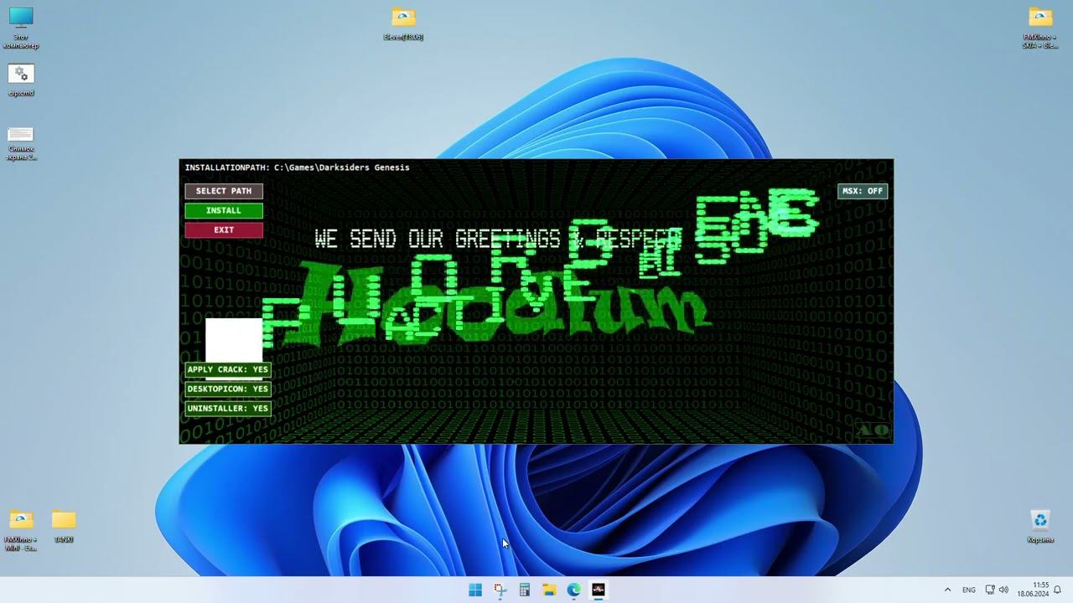Toggle the MSX: OFF music switch
The width and height of the screenshot is (1073, 603).
point(862,191)
